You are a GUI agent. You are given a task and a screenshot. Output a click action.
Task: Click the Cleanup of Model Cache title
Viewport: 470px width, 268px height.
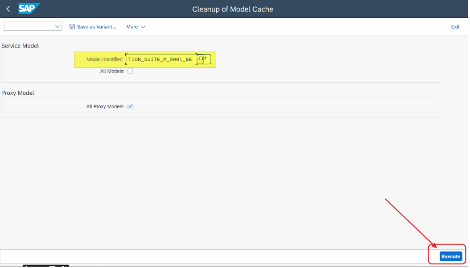[x=232, y=9]
